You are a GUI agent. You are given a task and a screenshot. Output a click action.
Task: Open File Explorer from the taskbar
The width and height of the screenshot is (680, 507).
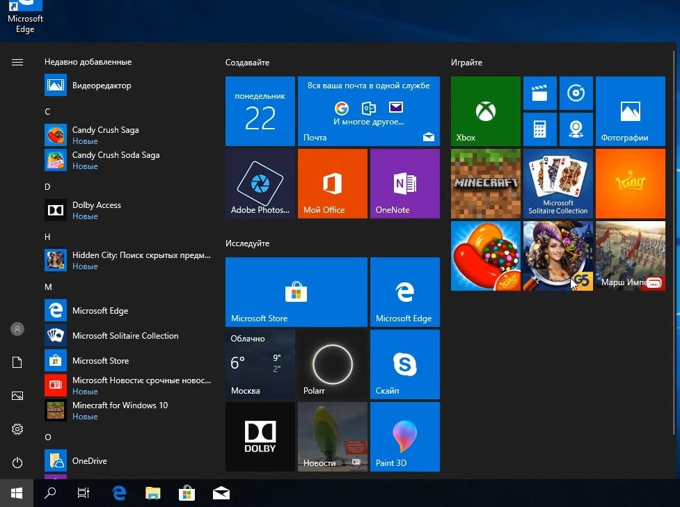[x=152, y=493]
